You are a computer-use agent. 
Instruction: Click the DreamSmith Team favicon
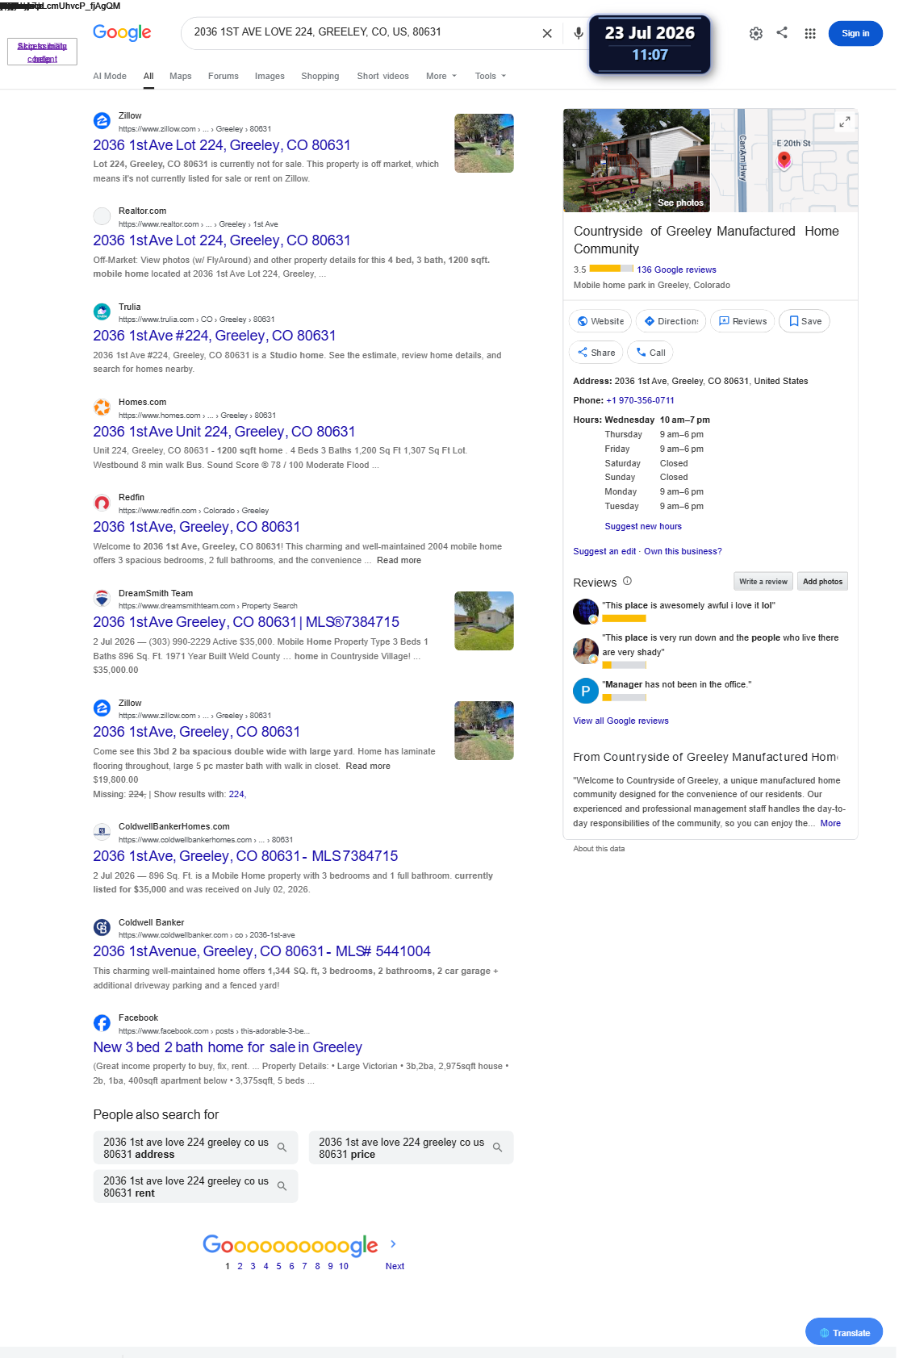tap(102, 598)
